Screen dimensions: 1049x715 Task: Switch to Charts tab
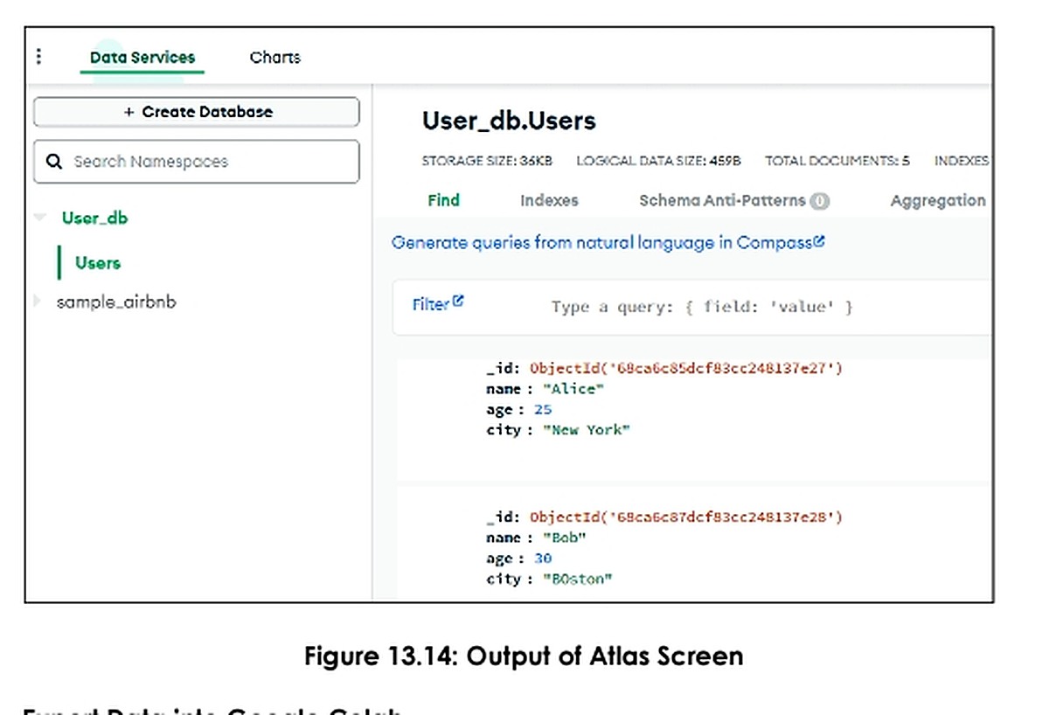[274, 58]
